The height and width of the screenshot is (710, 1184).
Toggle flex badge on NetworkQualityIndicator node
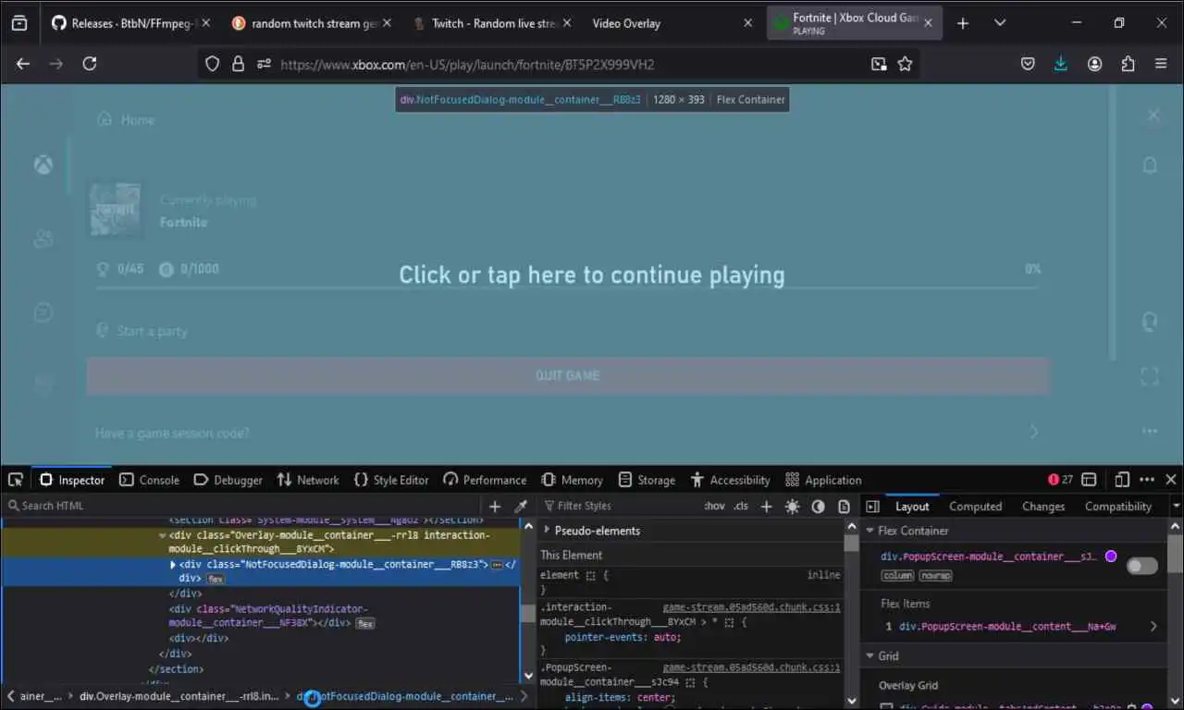click(x=365, y=624)
